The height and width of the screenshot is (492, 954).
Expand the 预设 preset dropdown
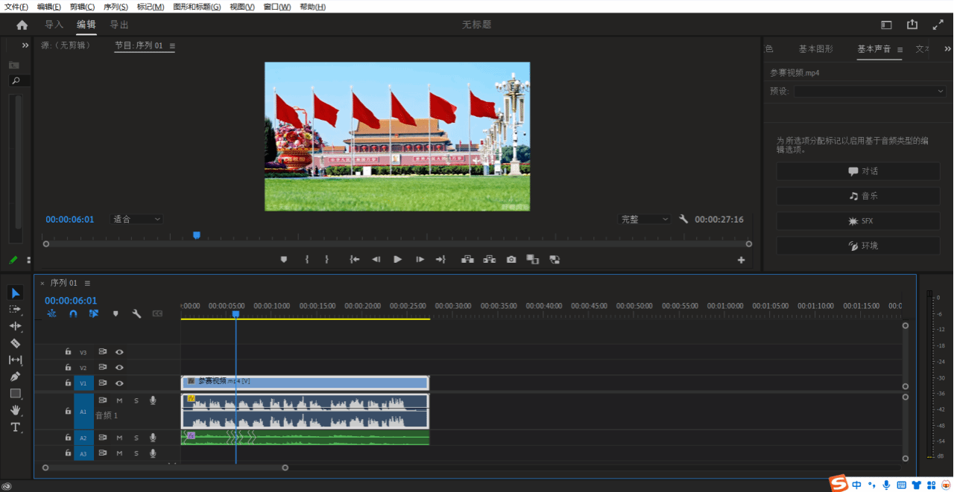869,91
